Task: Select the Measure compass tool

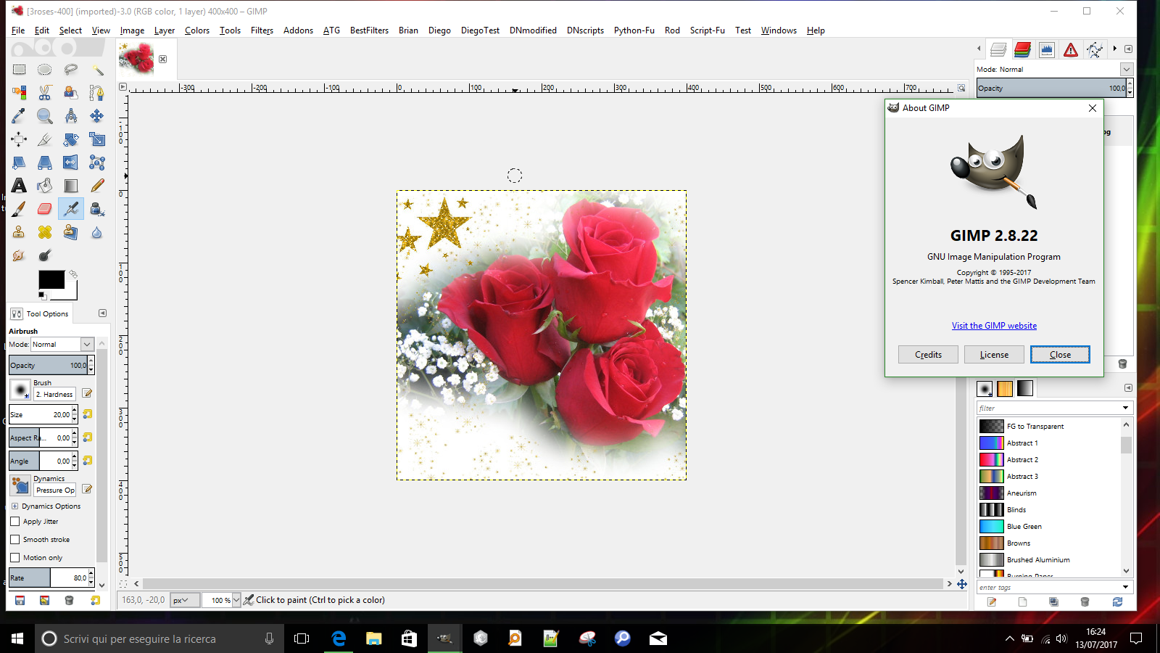Action: point(71,116)
